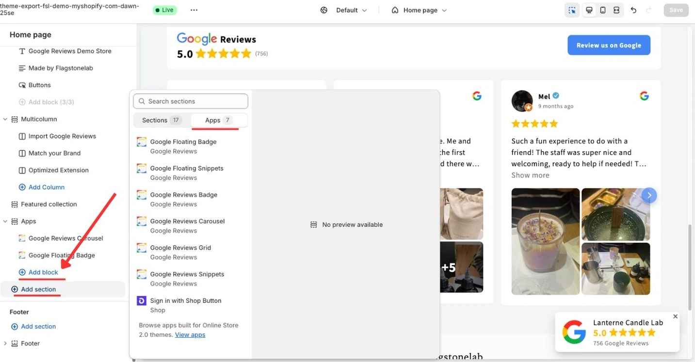Click Add Column link
695x362 pixels.
point(47,188)
